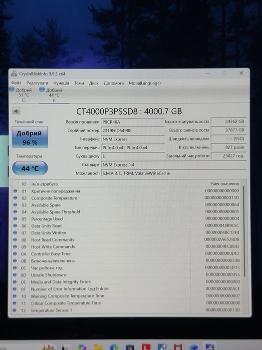Select Media and Data Integrity Errors row
Screen dimensions: 262x350
[127, 281]
